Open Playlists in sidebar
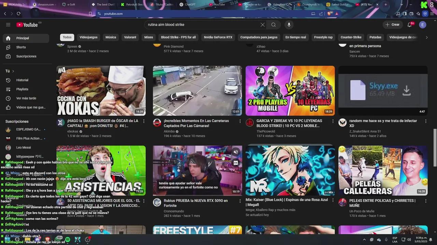The height and width of the screenshot is (245, 437). point(26,89)
